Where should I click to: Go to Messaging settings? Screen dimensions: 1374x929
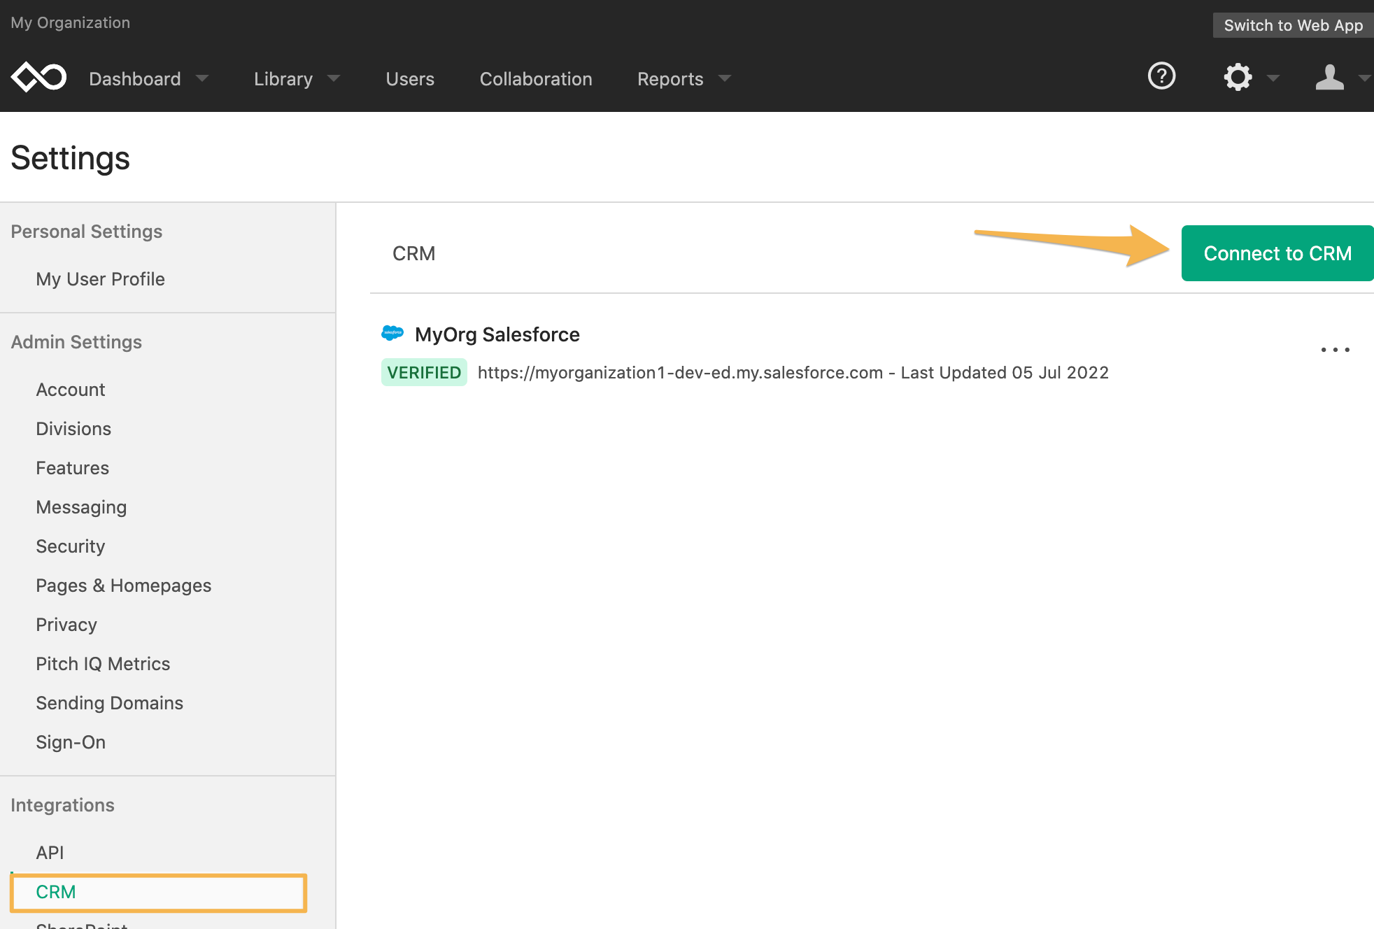[81, 507]
